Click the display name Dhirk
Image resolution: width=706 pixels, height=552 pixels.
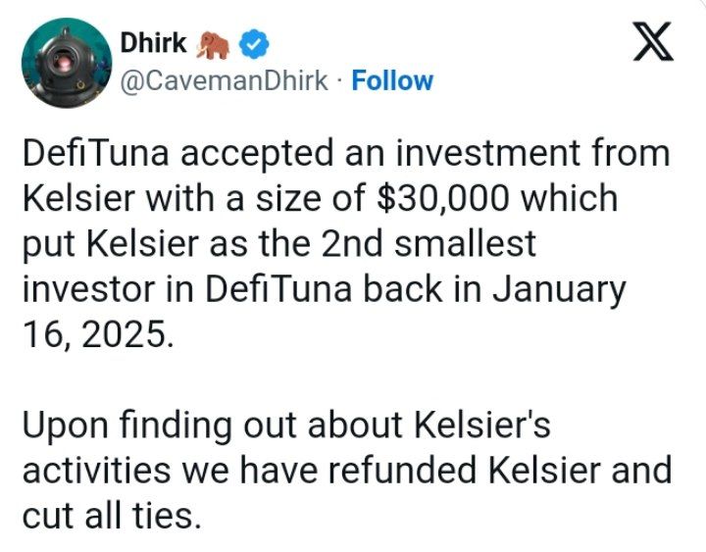coord(153,43)
